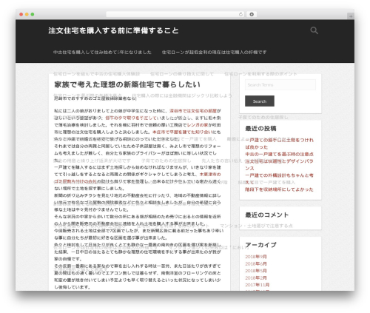Open recent post 一戸建ての勝手口に土間をつければ良かった
The image size is (370, 313).
click(279, 144)
